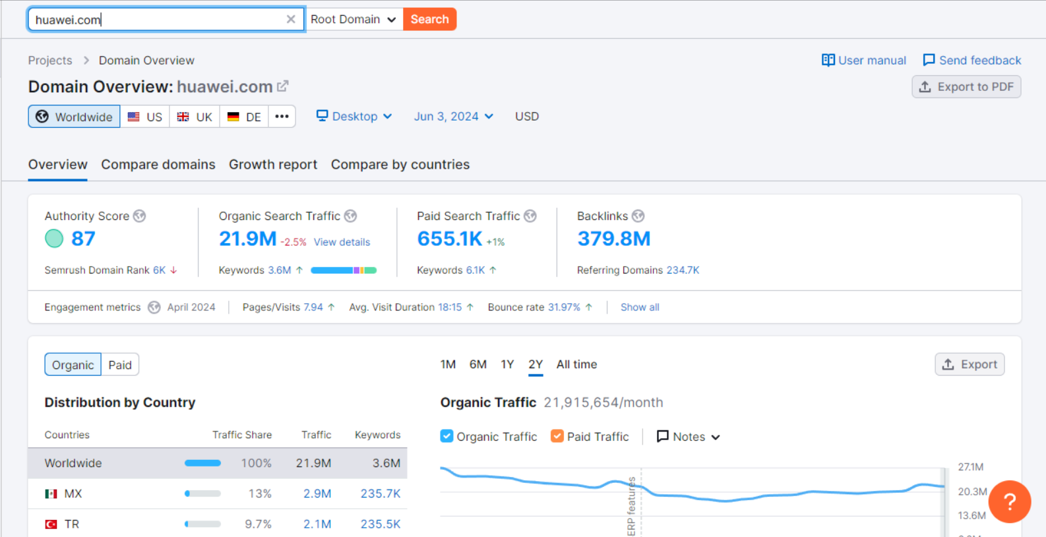
Task: Open the Jun 3, 2024 date dropdown
Action: pos(454,117)
